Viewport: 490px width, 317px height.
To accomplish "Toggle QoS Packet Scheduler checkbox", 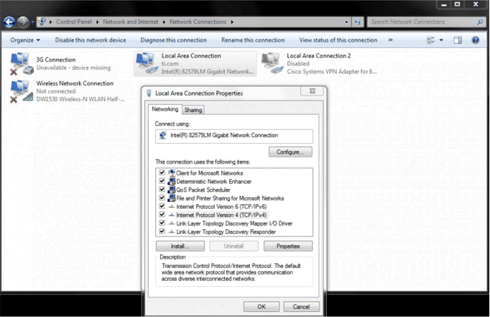I will point(162,190).
